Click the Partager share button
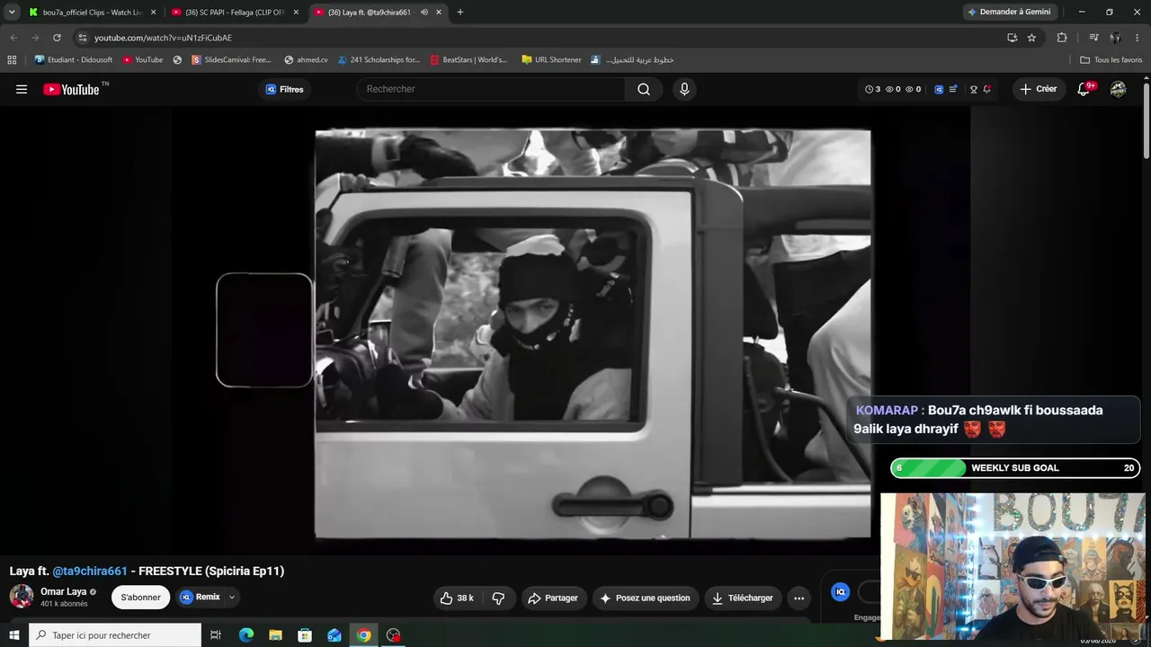Viewport: 1151px width, 647px height. click(x=553, y=598)
